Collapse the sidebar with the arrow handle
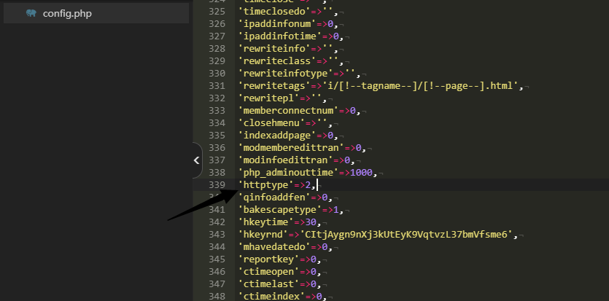Image resolution: width=609 pixels, height=301 pixels. click(197, 160)
